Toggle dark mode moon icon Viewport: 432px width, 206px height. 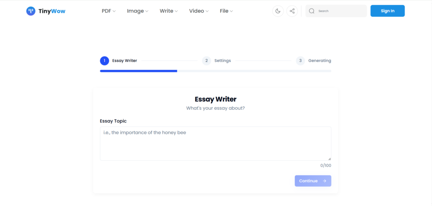[278, 11]
